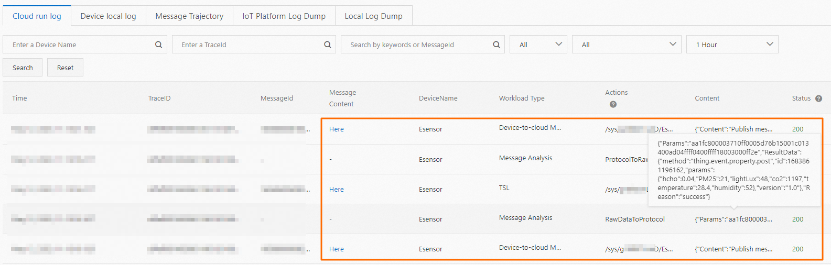Image resolution: width=831 pixels, height=265 pixels.
Task: Open the Message Trajectory tab
Action: 189,16
